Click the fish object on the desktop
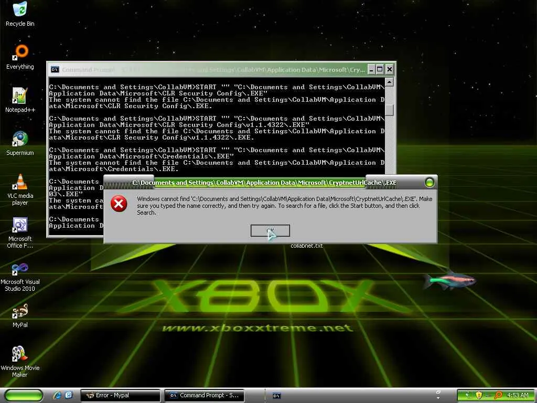Viewport: 537px width, 403px height. (449, 280)
